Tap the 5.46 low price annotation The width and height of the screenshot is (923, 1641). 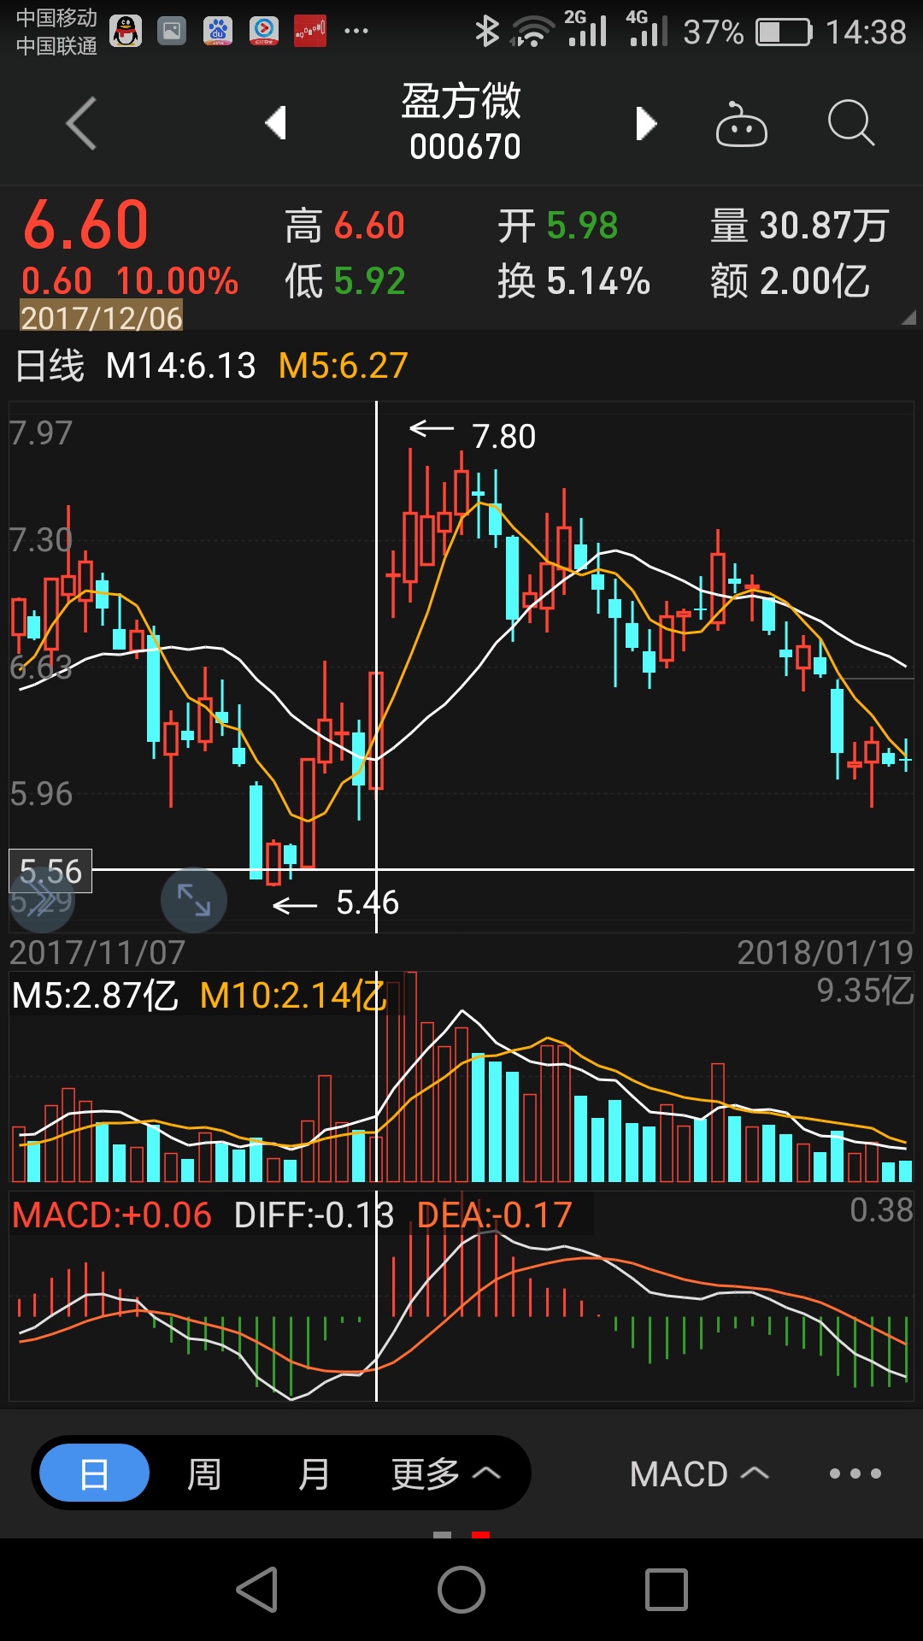367,903
